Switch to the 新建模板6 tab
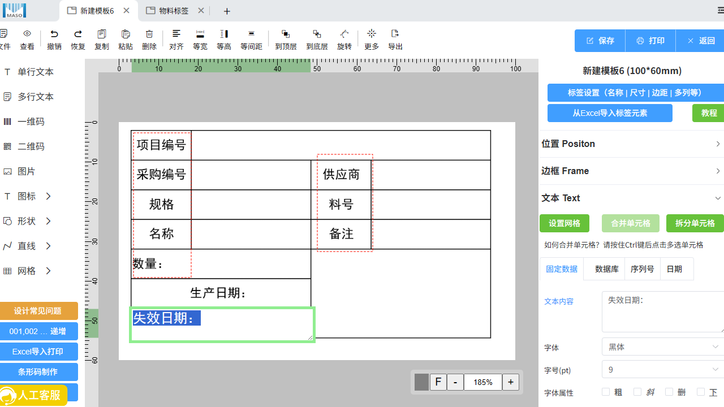724x407 pixels. (x=97, y=11)
